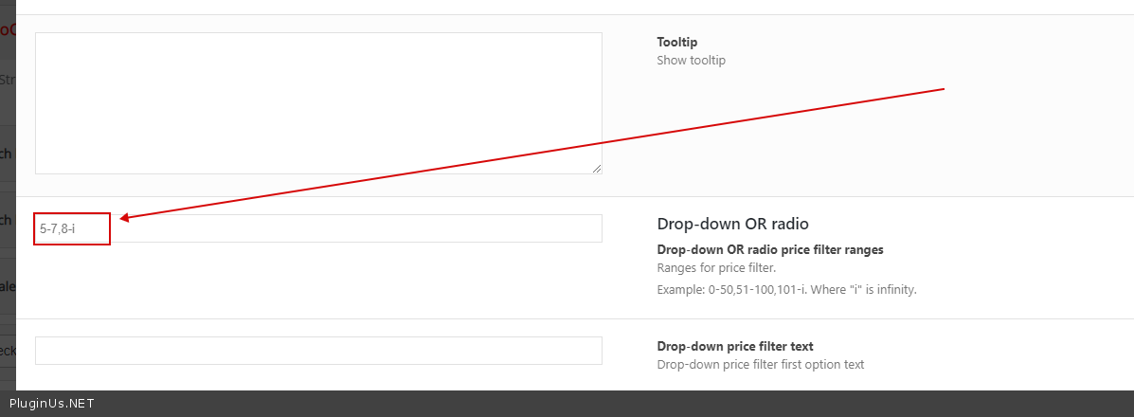Click 'Drop-down OR radio price filter ranges' label

pyautogui.click(x=769, y=249)
